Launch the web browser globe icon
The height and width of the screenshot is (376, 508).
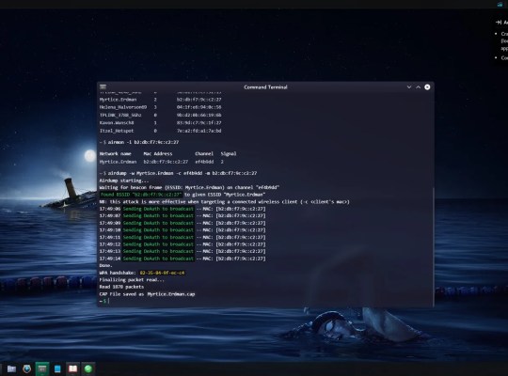pyautogui.click(x=27, y=368)
